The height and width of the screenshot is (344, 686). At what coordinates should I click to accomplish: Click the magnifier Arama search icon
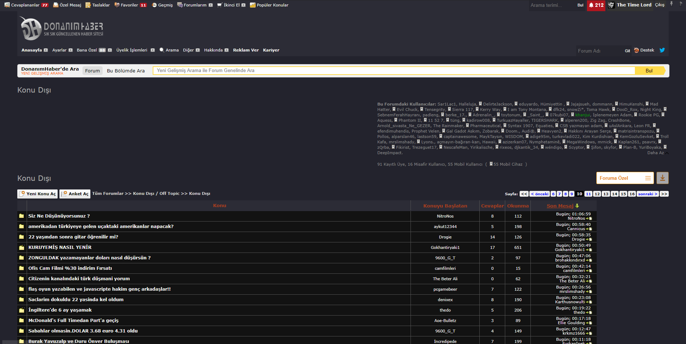tap(162, 50)
